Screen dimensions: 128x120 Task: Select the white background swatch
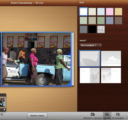click(x=83, y=12)
